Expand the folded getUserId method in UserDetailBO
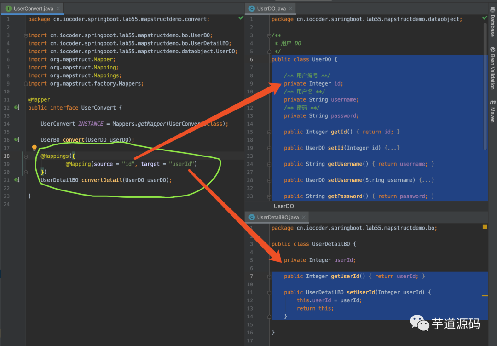The width and height of the screenshot is (497, 346). [x=269, y=276]
